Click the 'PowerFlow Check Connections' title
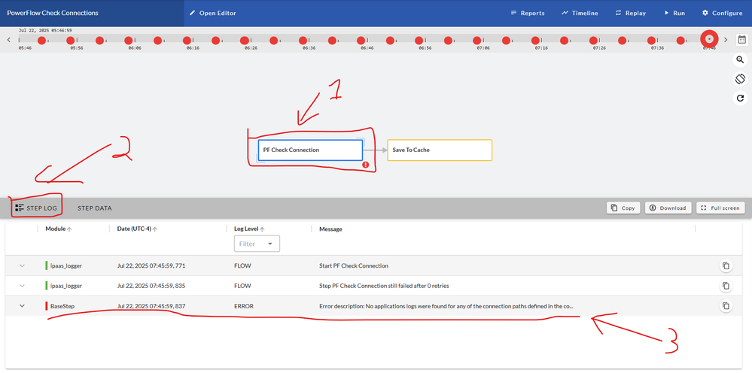The width and height of the screenshot is (752, 373). (53, 13)
